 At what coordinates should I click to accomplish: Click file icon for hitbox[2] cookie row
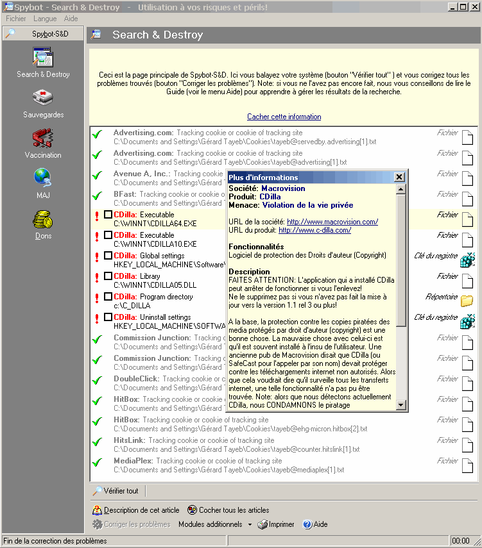tap(467, 425)
